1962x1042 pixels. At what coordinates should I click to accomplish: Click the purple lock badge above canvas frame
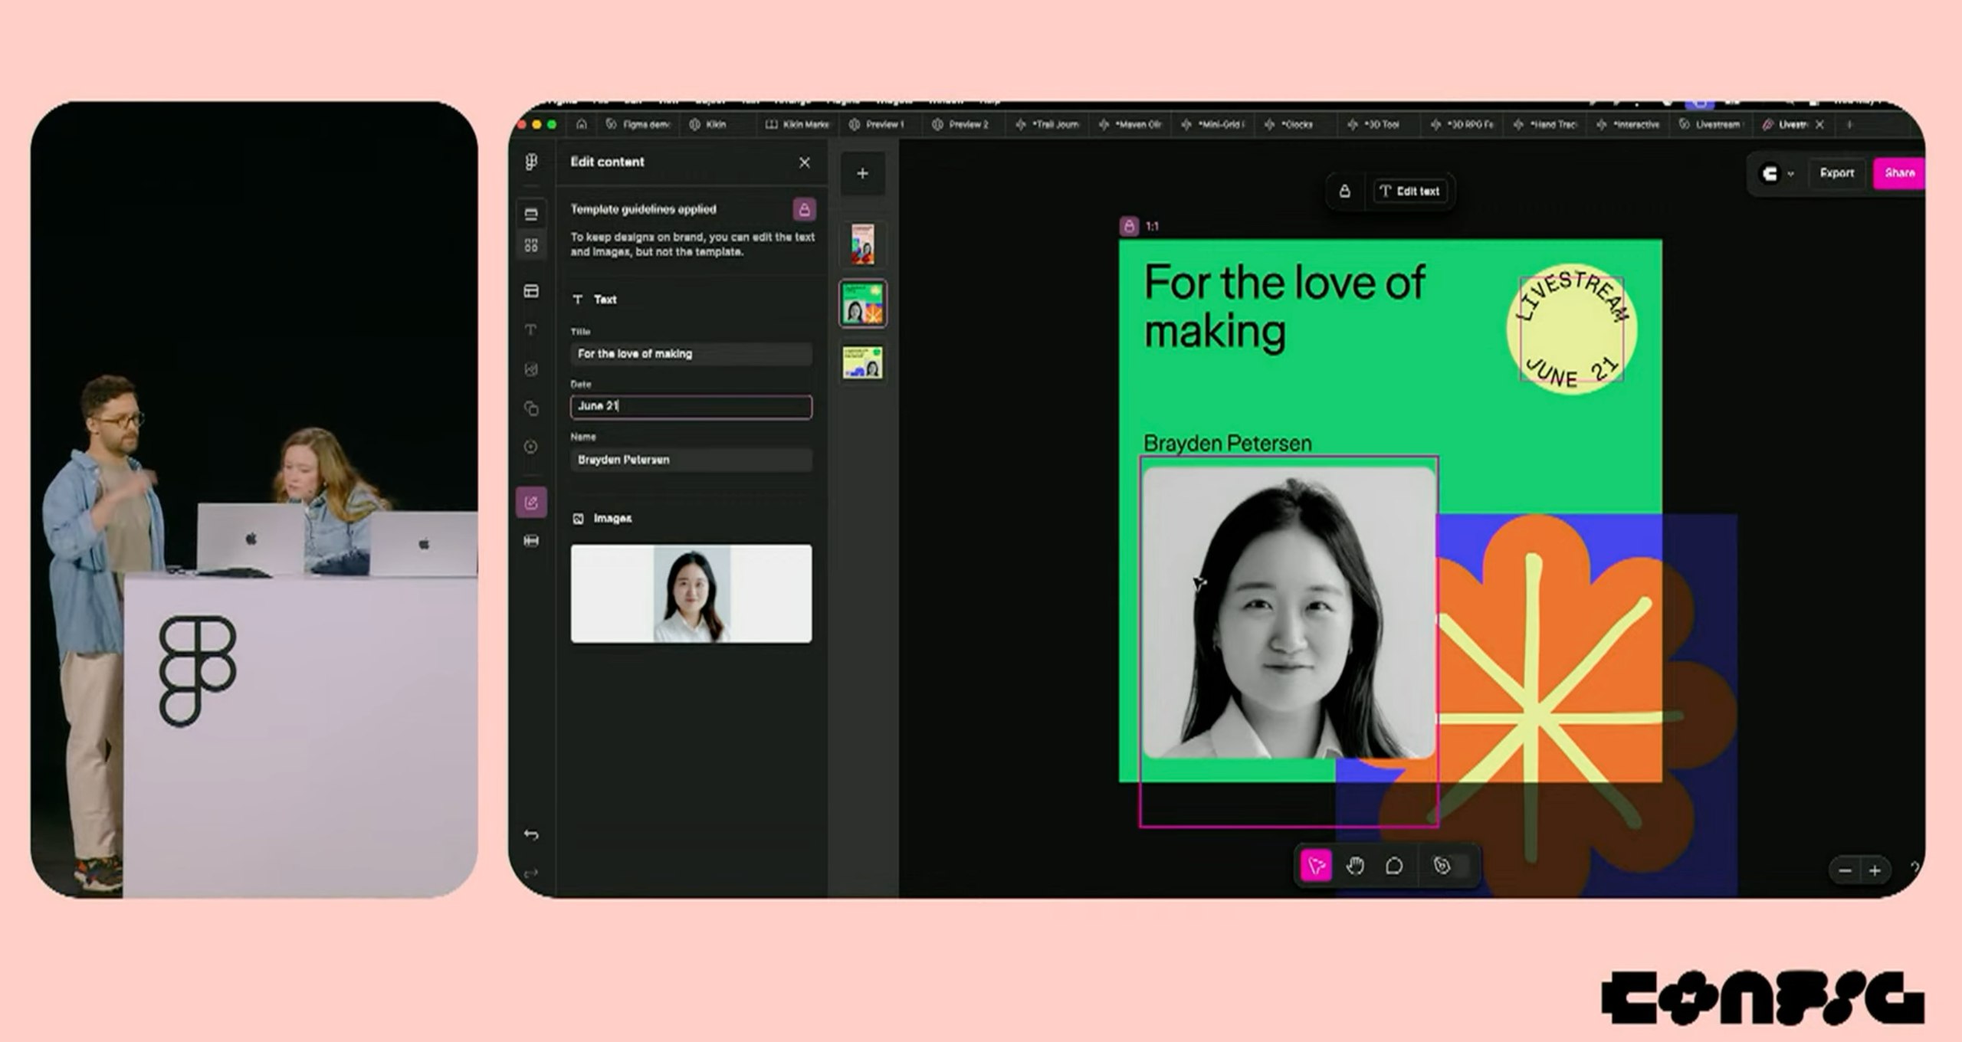[1129, 226]
